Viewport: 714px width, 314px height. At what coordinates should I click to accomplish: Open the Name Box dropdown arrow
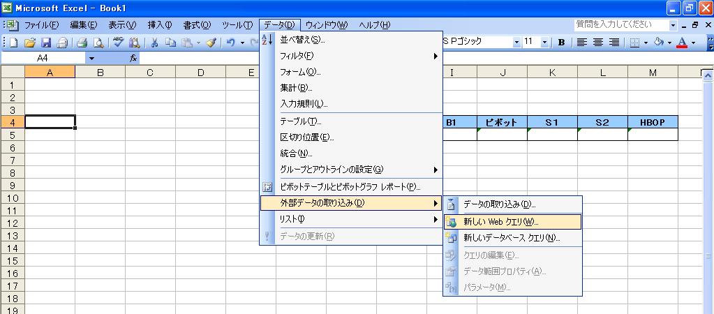[92, 58]
